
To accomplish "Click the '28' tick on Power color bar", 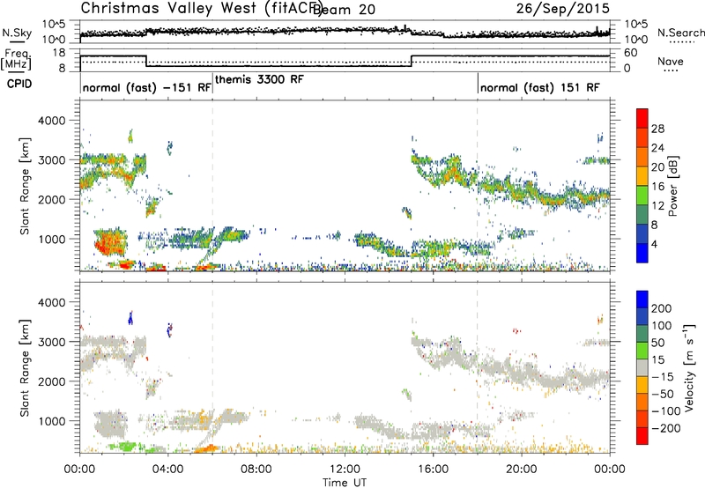I will point(657,129).
